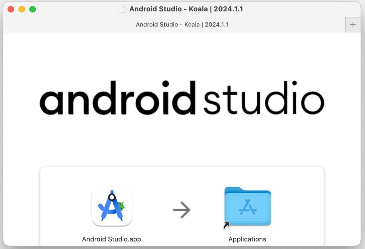Click the document proxy icon in title bar

pos(123,9)
